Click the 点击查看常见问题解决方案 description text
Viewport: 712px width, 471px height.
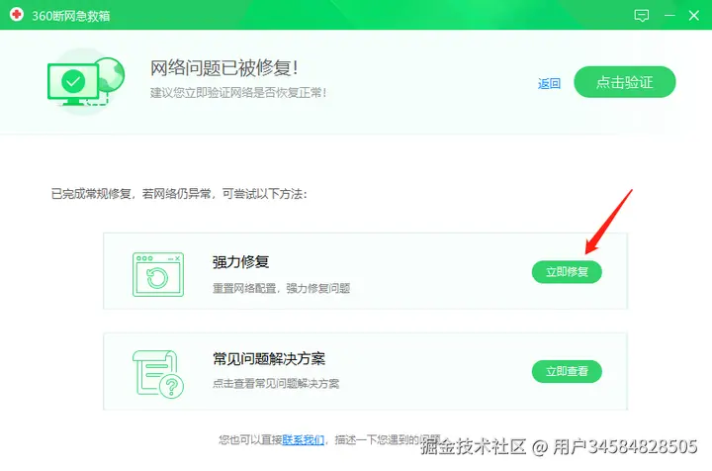click(x=276, y=384)
